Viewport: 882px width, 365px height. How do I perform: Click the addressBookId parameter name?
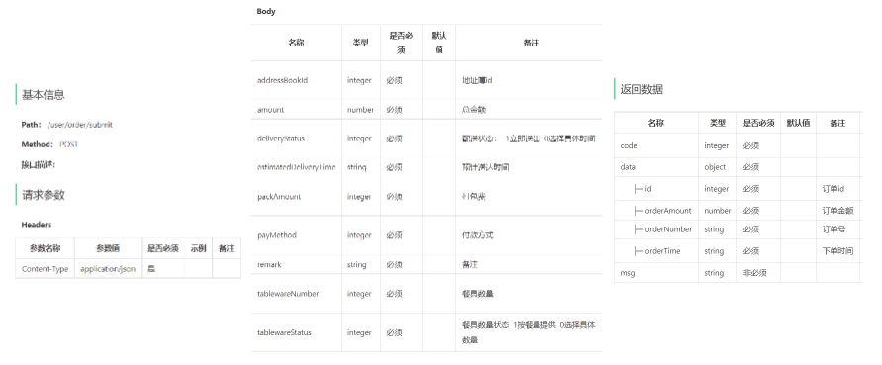[x=282, y=80]
